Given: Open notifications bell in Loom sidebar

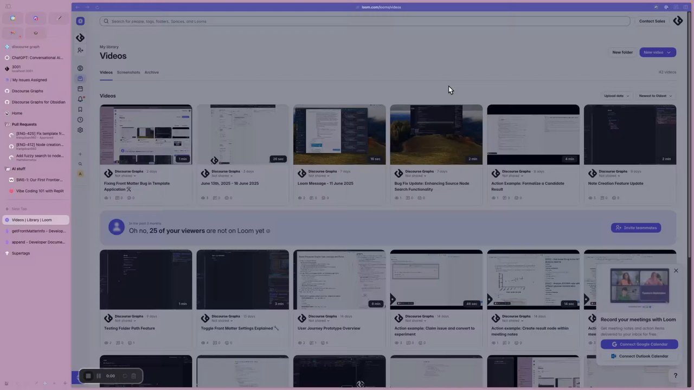Looking at the screenshot, I should pyautogui.click(x=80, y=99).
